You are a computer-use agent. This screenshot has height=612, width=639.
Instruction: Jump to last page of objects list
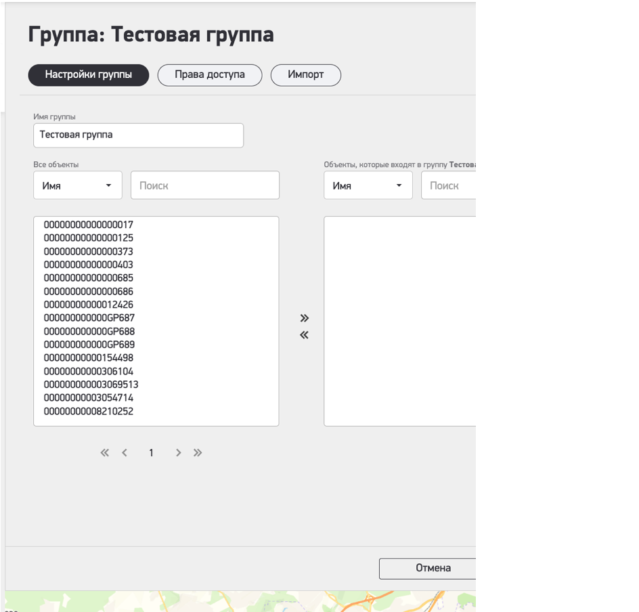198,453
